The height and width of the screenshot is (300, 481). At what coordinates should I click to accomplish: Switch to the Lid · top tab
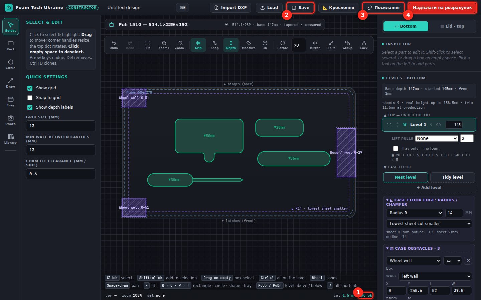point(452,26)
